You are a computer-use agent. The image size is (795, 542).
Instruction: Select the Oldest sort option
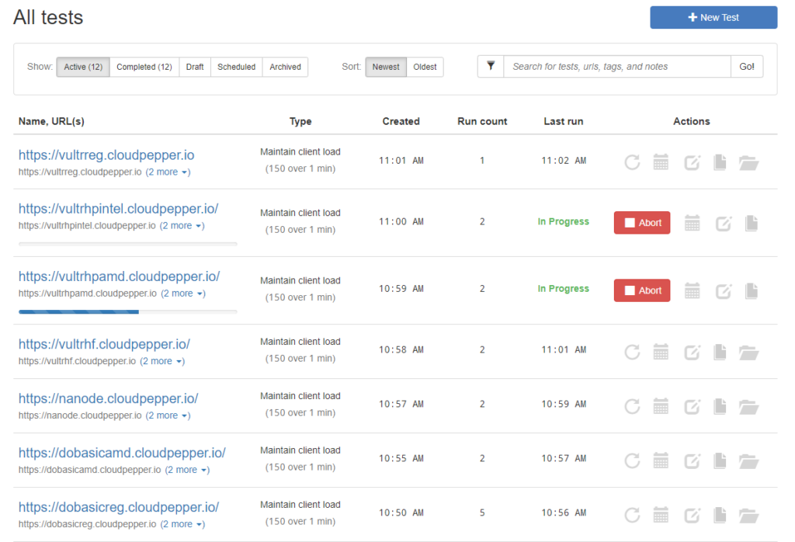[x=425, y=67]
